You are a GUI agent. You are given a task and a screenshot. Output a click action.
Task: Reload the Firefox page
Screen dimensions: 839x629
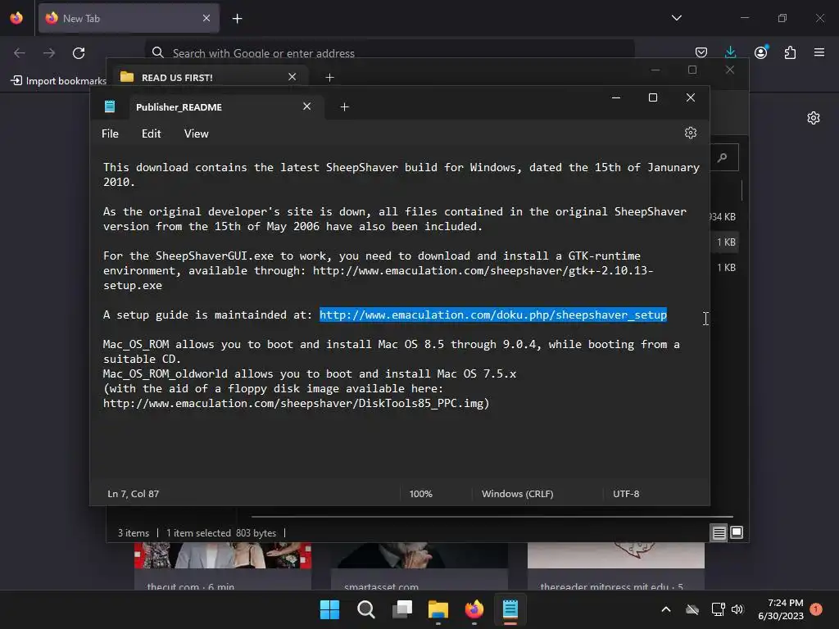pos(79,53)
